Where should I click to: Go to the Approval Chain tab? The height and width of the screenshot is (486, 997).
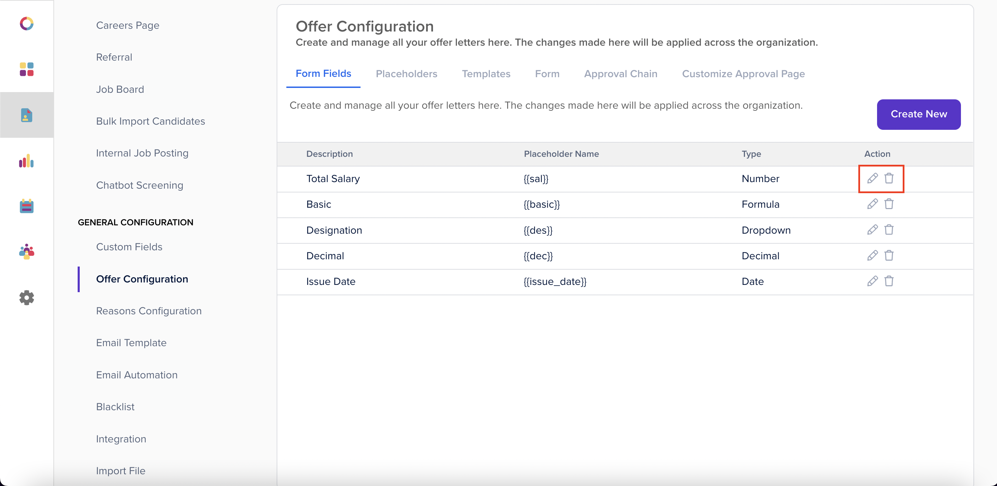point(621,73)
